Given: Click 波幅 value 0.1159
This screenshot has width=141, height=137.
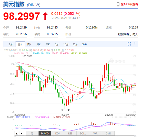Looking at the screenshot, I should (x=134, y=27).
